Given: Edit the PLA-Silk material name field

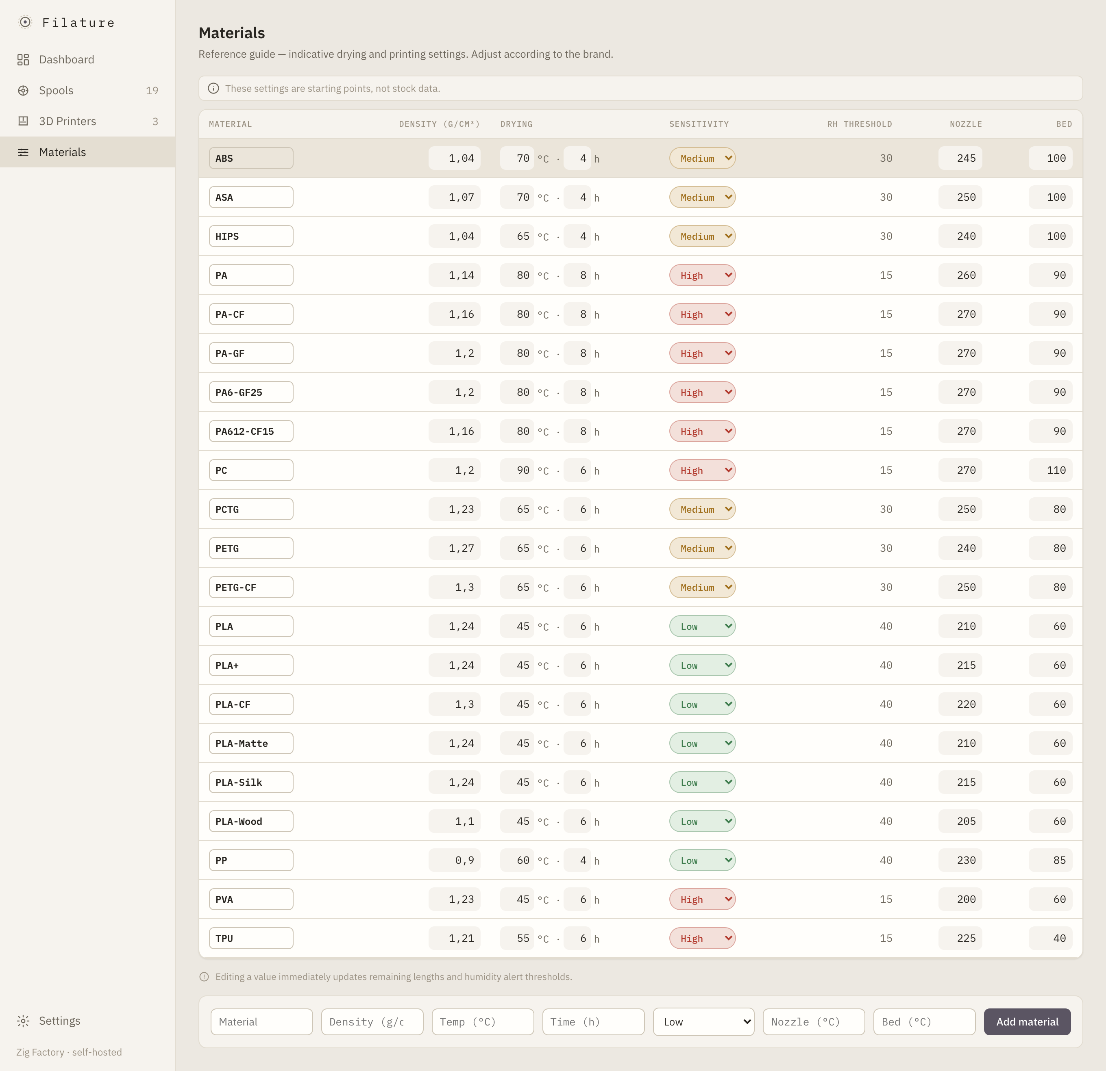Looking at the screenshot, I should [251, 783].
